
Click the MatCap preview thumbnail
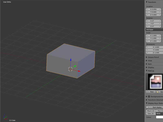pos(154,82)
